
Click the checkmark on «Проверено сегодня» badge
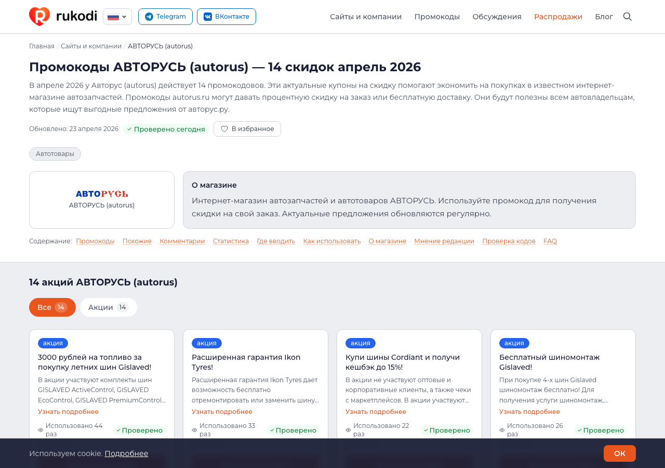click(129, 128)
